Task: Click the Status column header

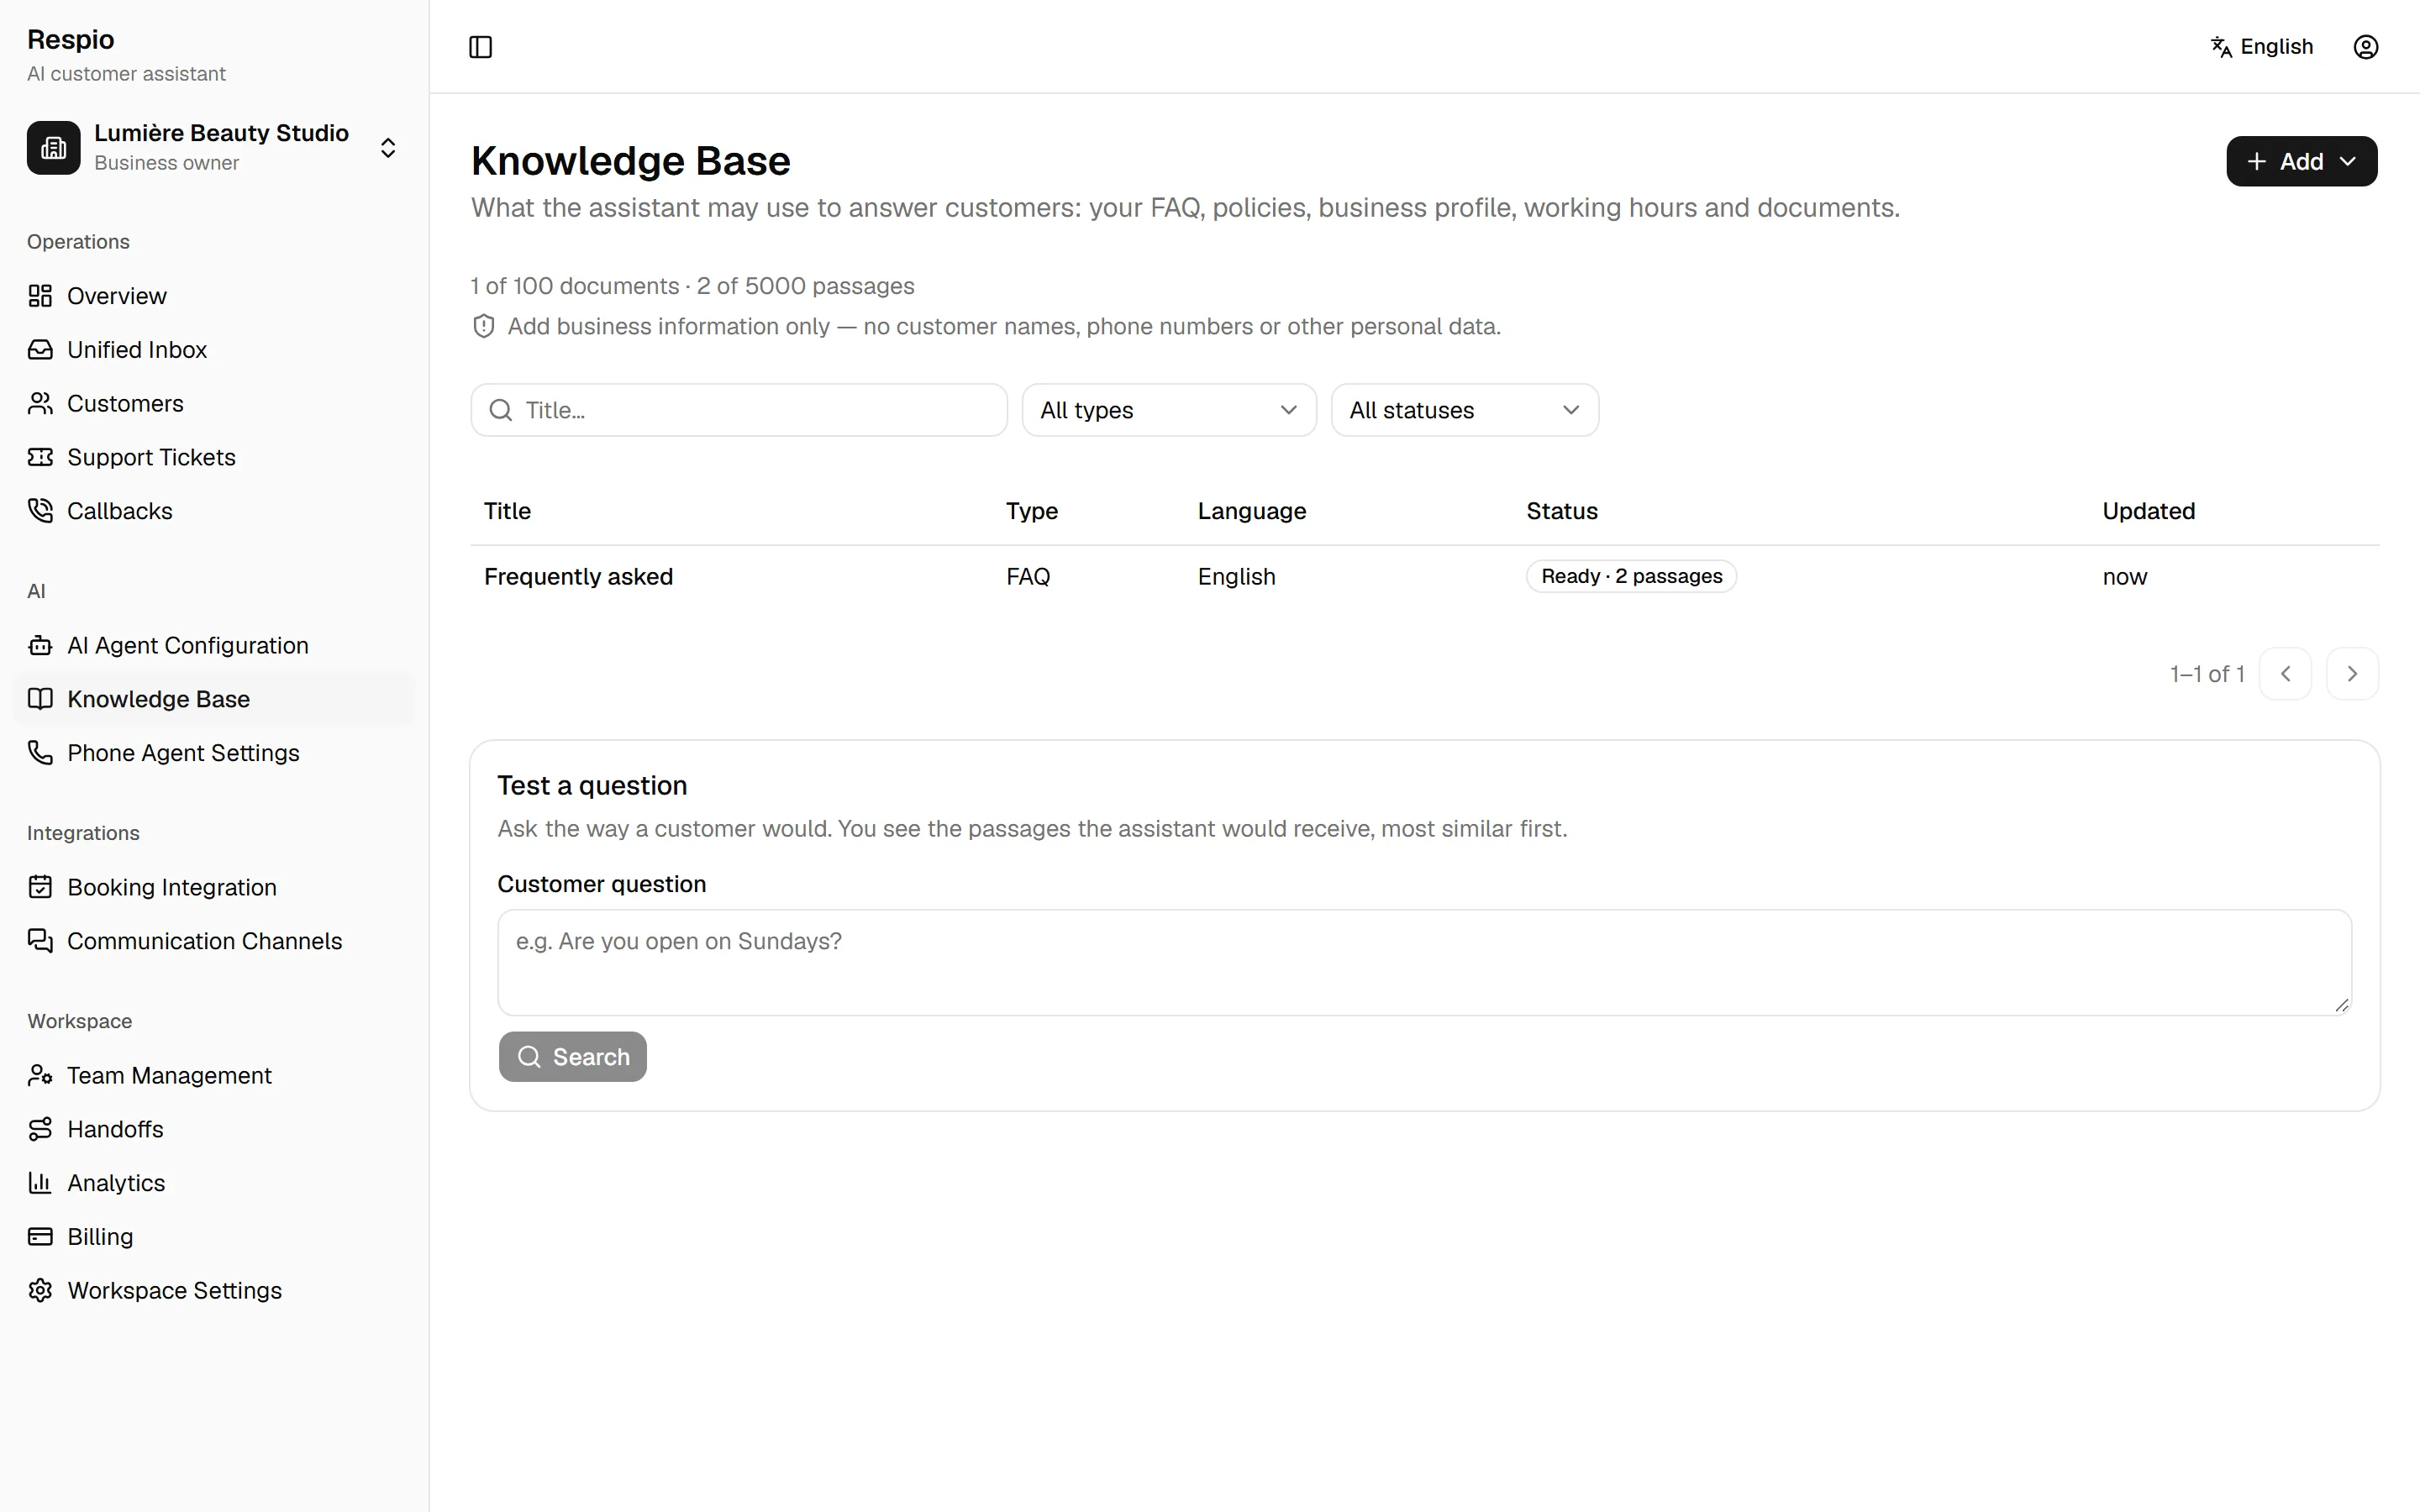Action: 1562,511
